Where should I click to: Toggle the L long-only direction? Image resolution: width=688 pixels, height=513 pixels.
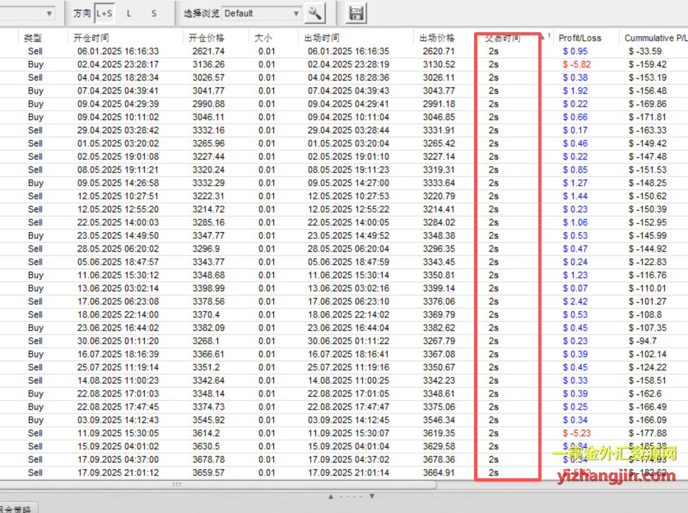point(129,13)
